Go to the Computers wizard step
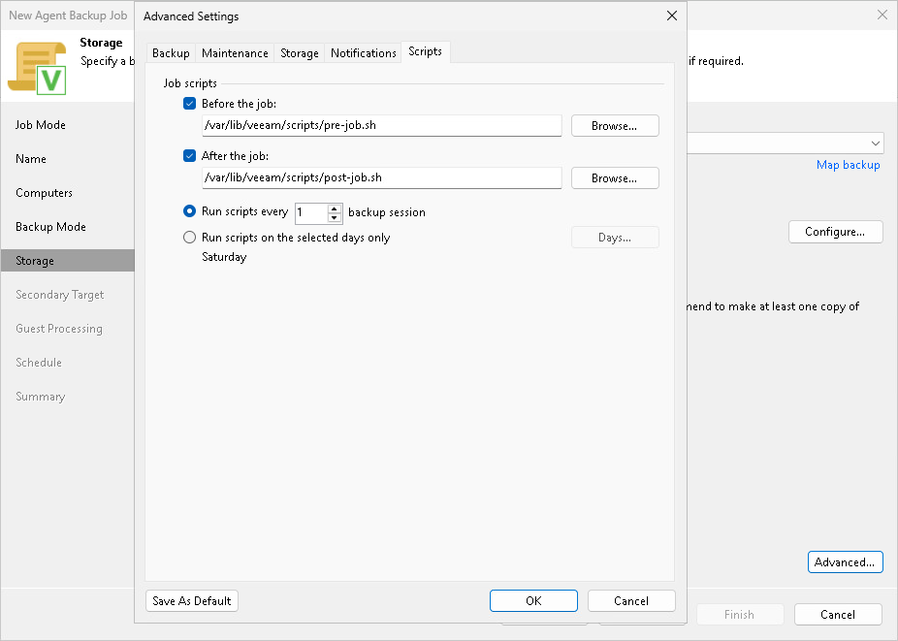Image resolution: width=898 pixels, height=641 pixels. 44,192
